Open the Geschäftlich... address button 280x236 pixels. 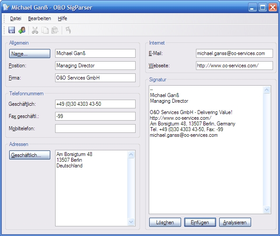(30, 155)
